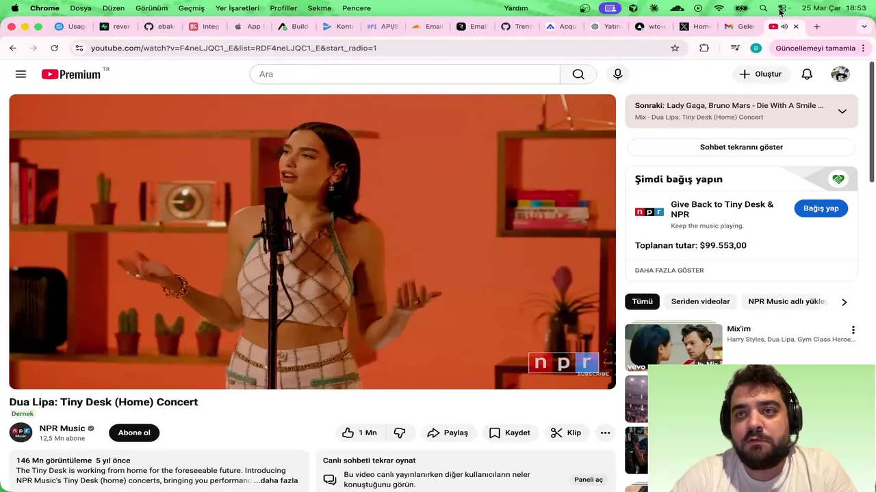Image resolution: width=876 pixels, height=492 pixels.
Task: Click the Create plus Oluştur button
Action: [x=760, y=74]
